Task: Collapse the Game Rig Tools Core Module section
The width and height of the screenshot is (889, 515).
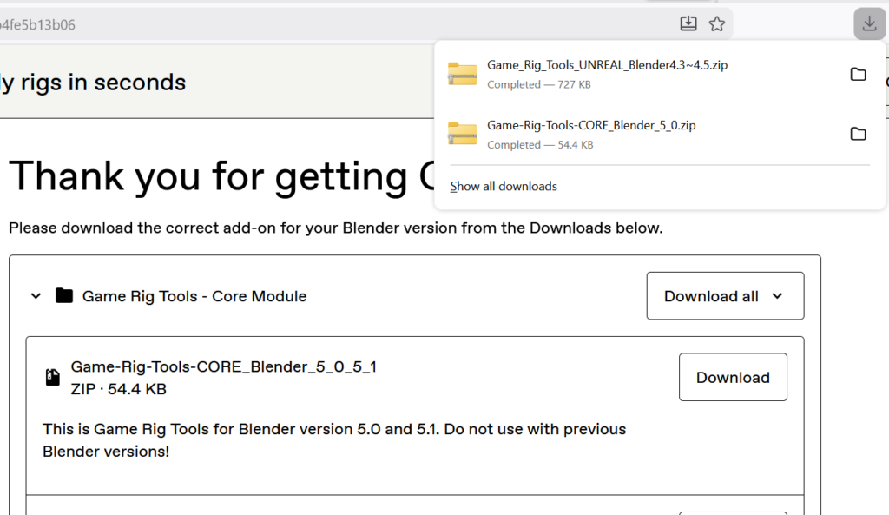Action: [36, 296]
